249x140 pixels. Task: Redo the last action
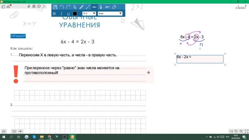(x=68, y=7)
